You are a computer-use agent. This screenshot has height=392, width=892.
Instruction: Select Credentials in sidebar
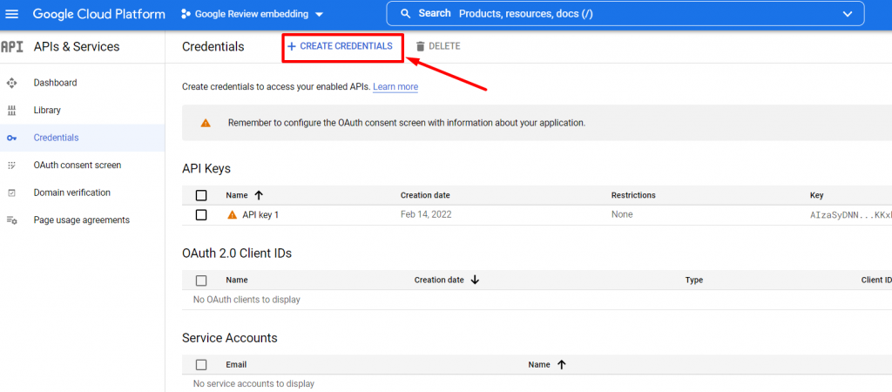coord(57,138)
